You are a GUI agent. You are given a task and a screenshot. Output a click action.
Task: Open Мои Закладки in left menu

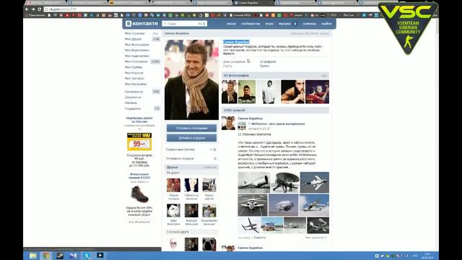click(x=134, y=79)
